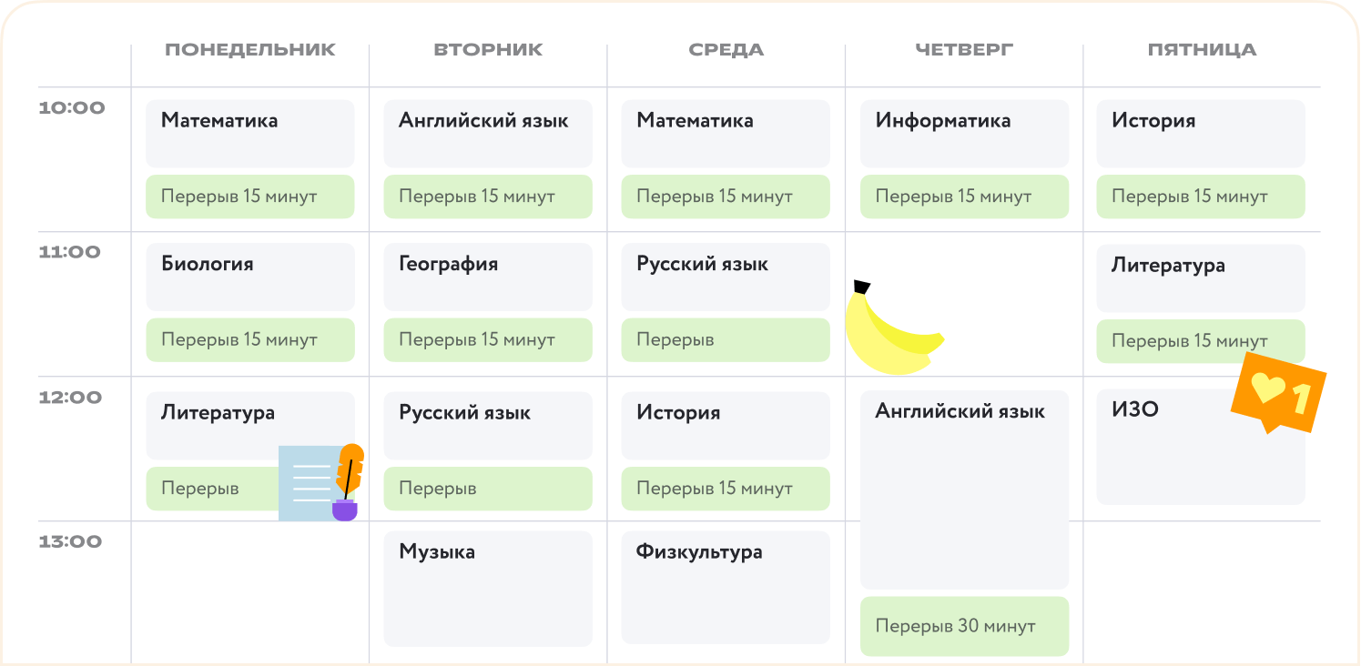Click the orange heart like badge

(1278, 396)
